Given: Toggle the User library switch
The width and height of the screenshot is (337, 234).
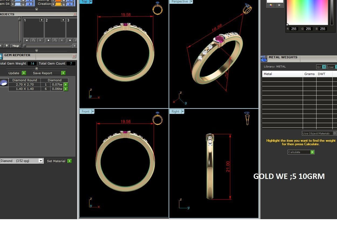Looking at the screenshot, I should pyautogui.click(x=336, y=67).
